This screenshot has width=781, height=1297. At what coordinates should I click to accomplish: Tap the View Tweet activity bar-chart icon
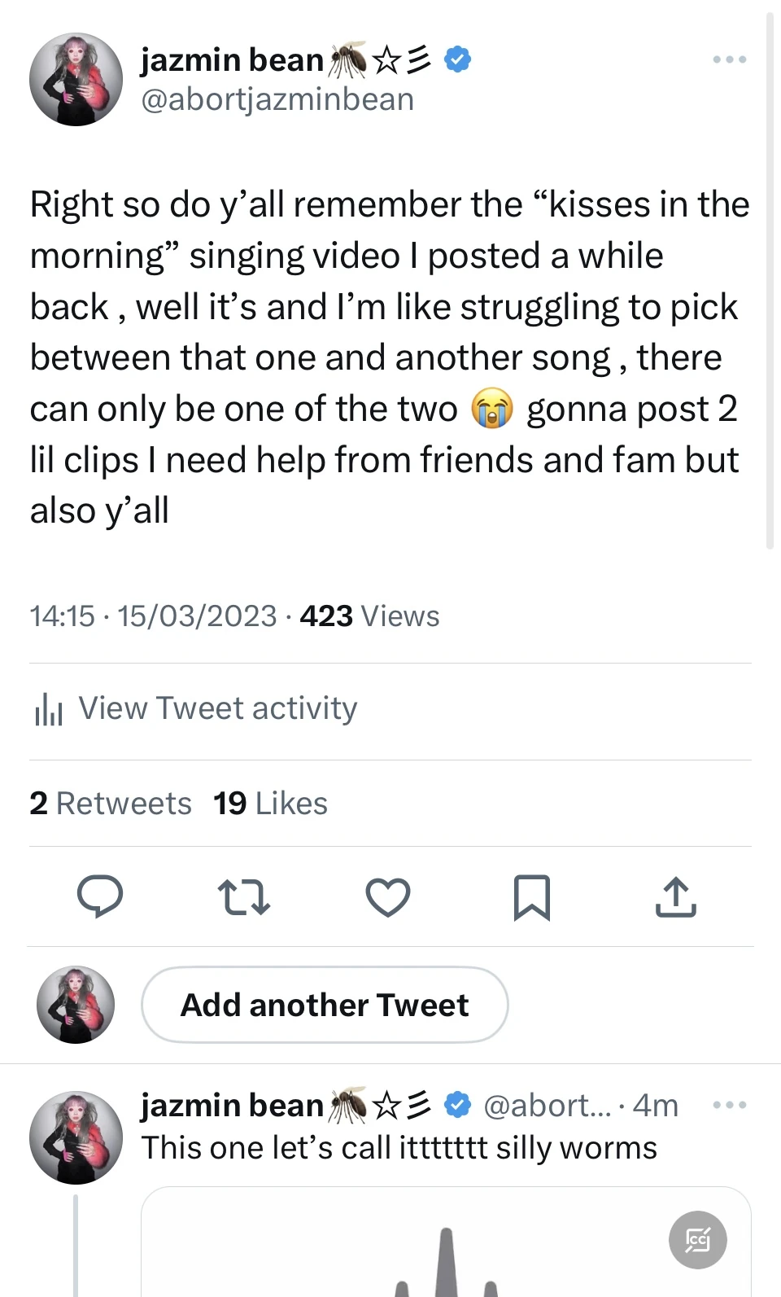[x=48, y=709]
